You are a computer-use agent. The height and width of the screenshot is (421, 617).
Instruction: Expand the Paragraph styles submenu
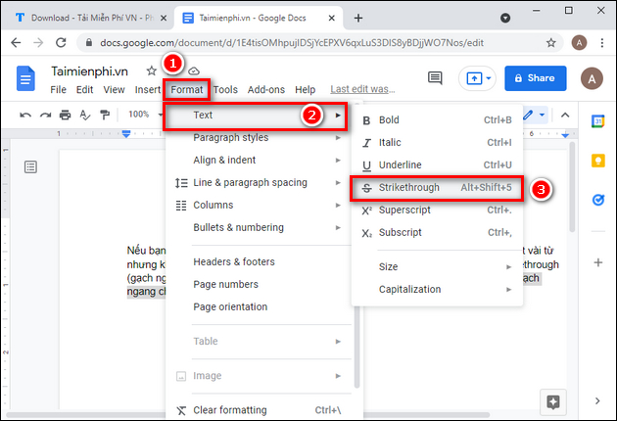click(x=259, y=137)
